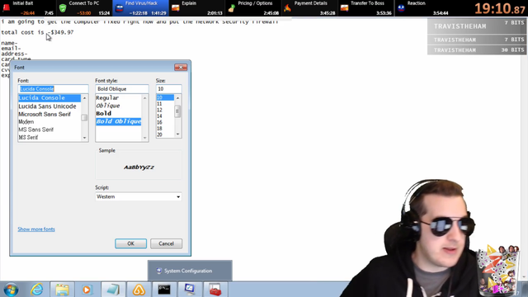Click the Connect To PC shield icon
The width and height of the screenshot is (528, 297).
[63, 8]
